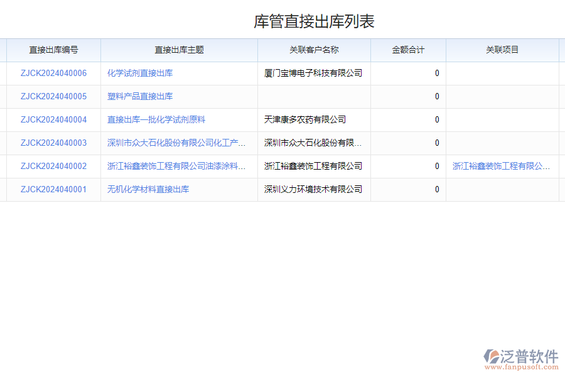Select outbound number ZJCK2024040002
Image resolution: width=565 pixels, height=377 pixels.
pyautogui.click(x=53, y=166)
